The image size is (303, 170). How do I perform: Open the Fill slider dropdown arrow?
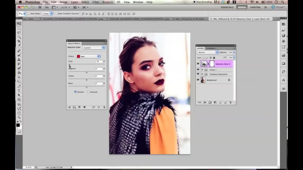pos(234,58)
